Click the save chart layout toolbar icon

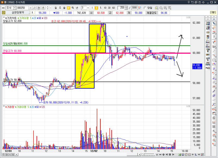point(165,8)
